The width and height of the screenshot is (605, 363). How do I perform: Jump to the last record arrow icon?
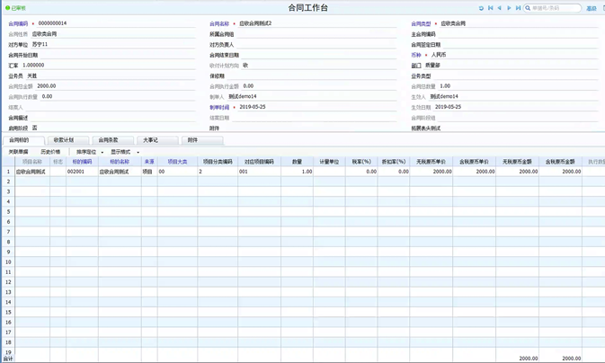pyautogui.click(x=518, y=8)
